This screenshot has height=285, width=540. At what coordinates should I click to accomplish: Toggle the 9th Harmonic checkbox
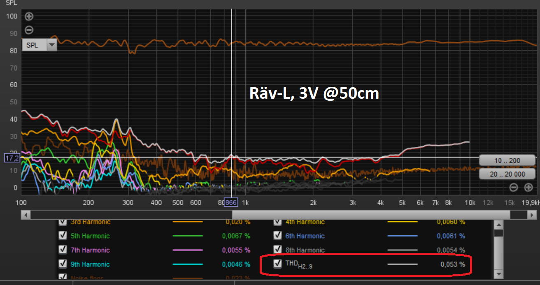63,264
